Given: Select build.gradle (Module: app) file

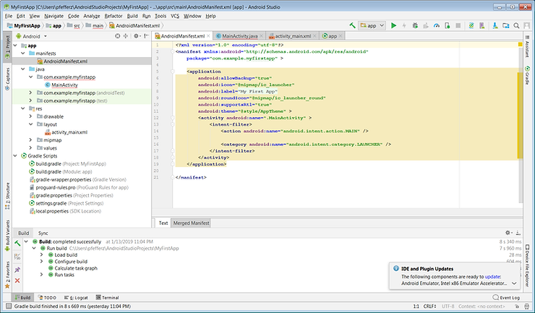Looking at the screenshot, I should (64, 172).
